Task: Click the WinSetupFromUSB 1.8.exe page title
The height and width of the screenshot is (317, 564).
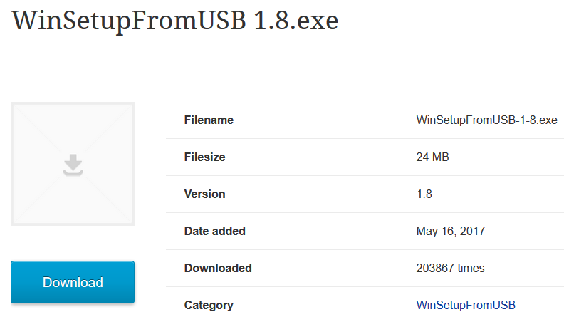Action: (175, 21)
